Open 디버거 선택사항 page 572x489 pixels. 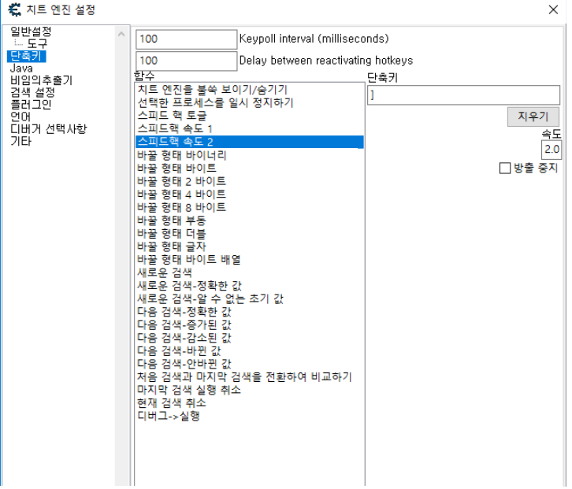tap(49, 130)
